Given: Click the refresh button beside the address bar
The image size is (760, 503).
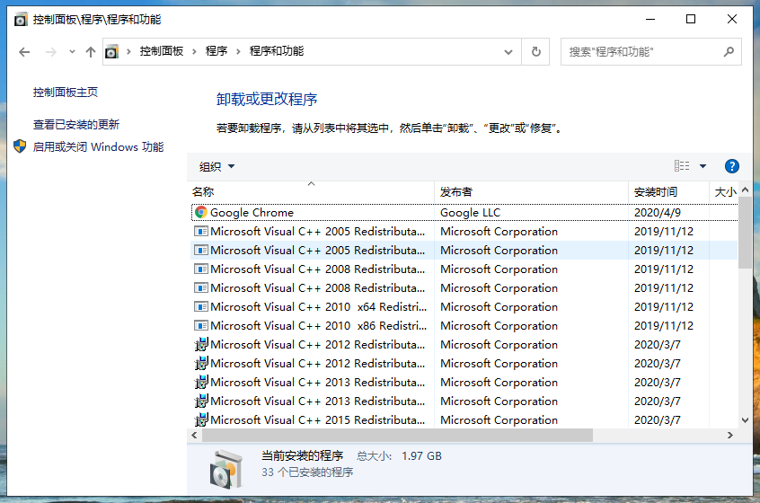Looking at the screenshot, I should click(x=536, y=52).
